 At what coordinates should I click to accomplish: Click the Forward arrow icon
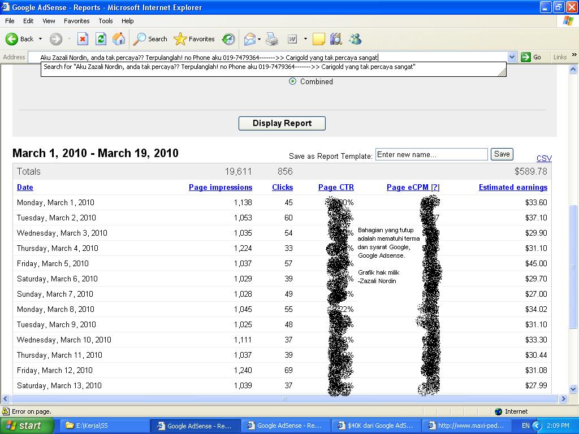coord(56,39)
